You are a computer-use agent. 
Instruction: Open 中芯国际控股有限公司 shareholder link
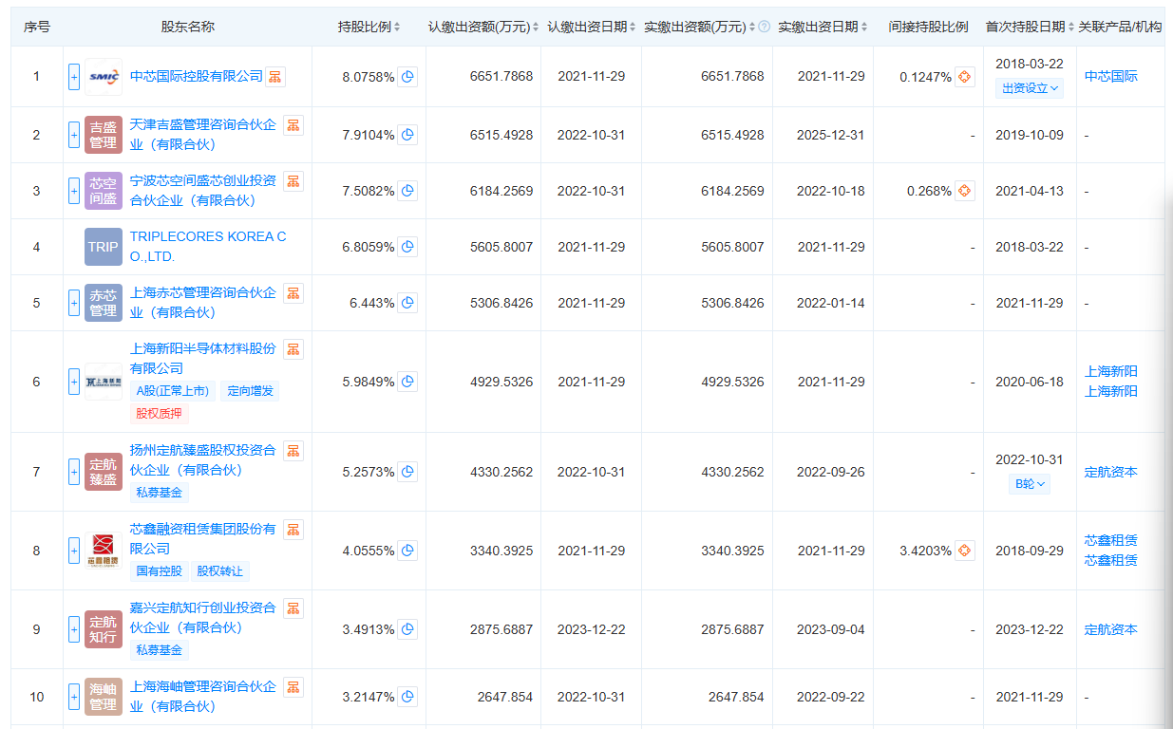click(197, 76)
